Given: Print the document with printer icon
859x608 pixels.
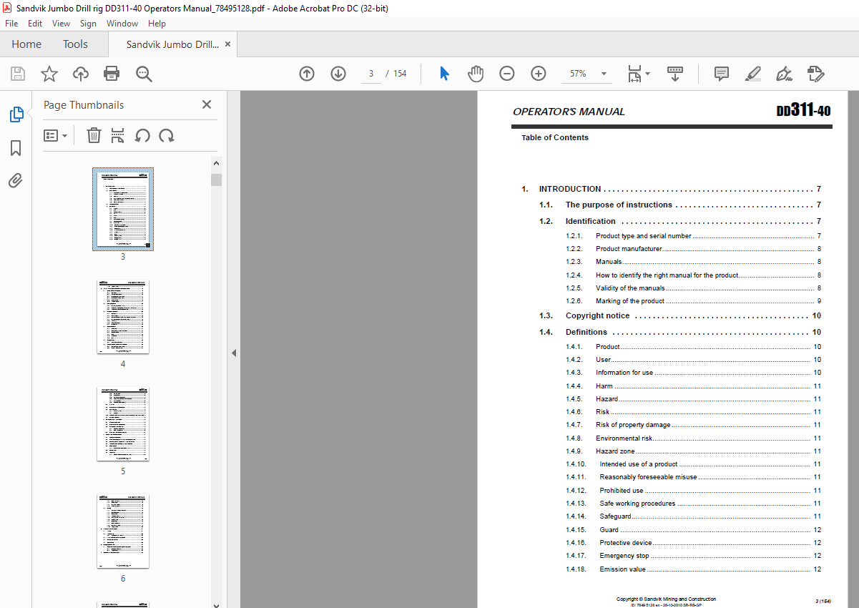Looking at the screenshot, I should 112,74.
